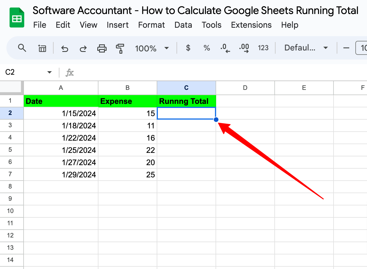Image resolution: width=367 pixels, height=269 pixels.
Task: Select column C header
Action: click(x=186, y=88)
